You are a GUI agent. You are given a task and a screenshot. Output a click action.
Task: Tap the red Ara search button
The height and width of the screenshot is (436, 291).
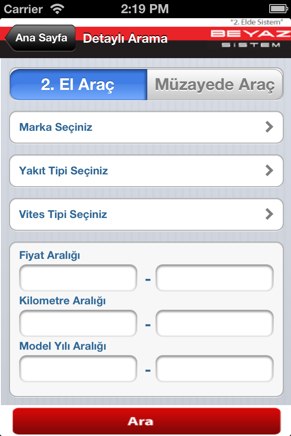coord(146,421)
